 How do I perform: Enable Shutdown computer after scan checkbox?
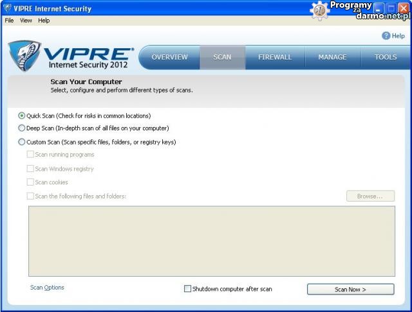(x=188, y=289)
